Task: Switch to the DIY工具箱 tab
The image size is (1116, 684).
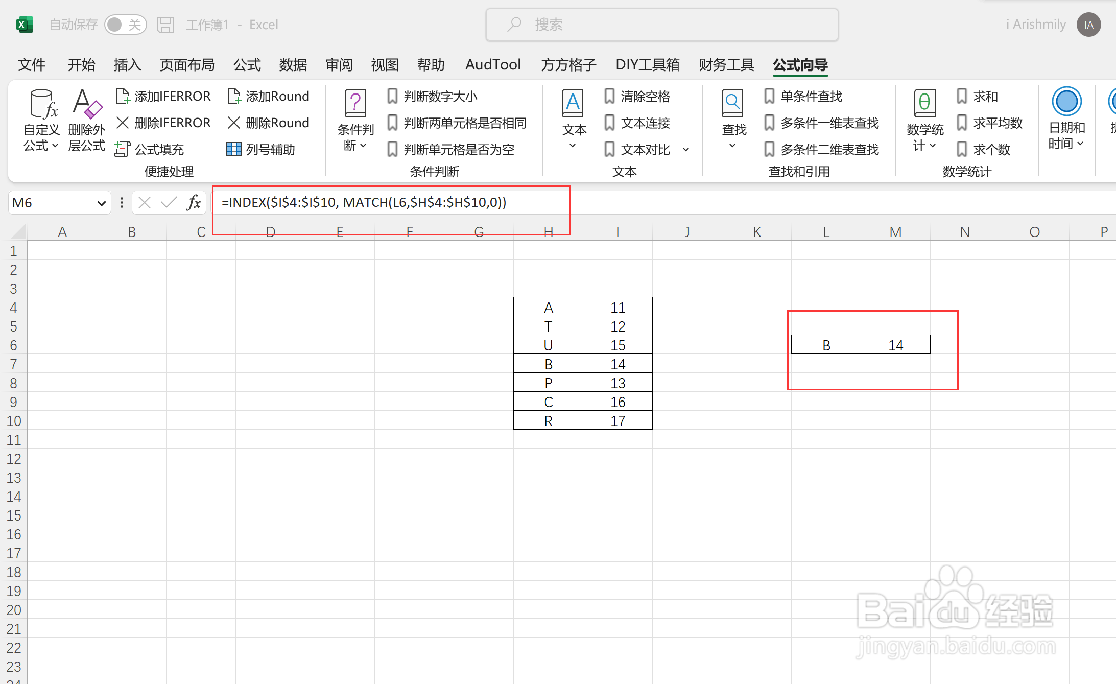Action: click(648, 65)
